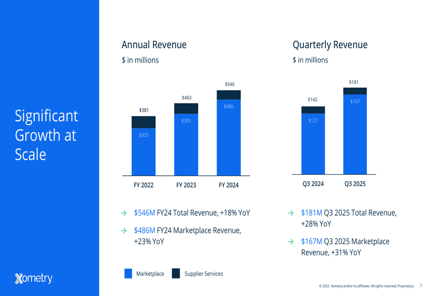Image resolution: width=433 pixels, height=296 pixels.
Task: Click the FY 2023 axis label
Action: pos(186,185)
